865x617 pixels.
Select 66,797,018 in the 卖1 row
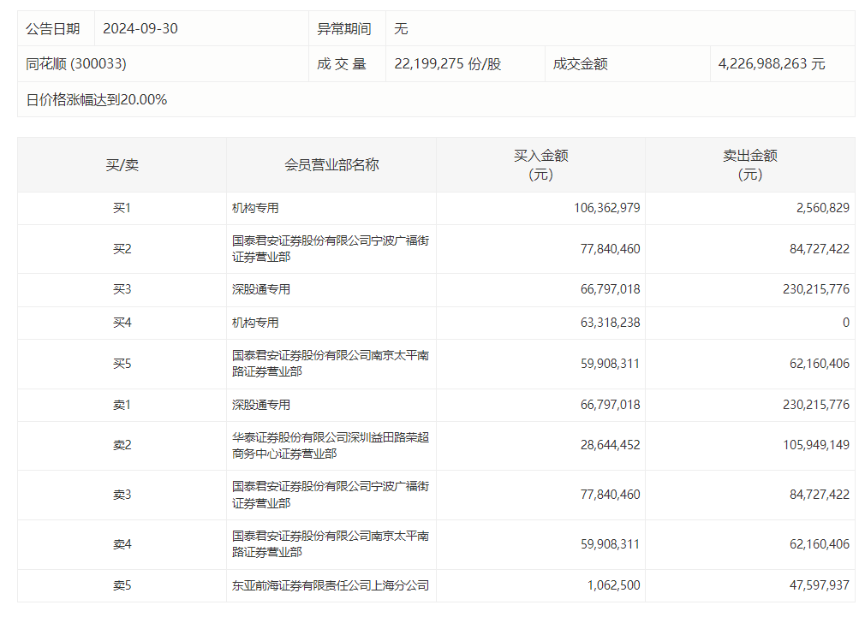point(610,405)
